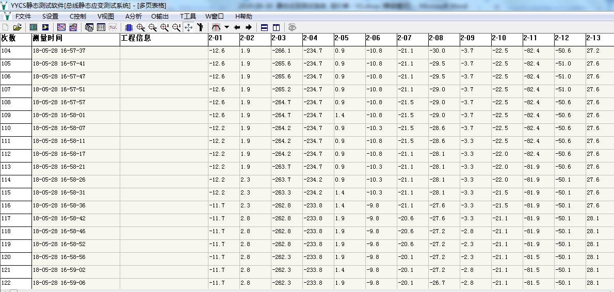Click the open folder toolbar icon
This screenshot has height=292, width=614.
[17, 27]
